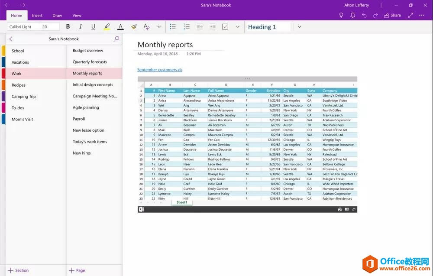Open the Draw menu tab
The height and width of the screenshot is (276, 433).
click(57, 15)
